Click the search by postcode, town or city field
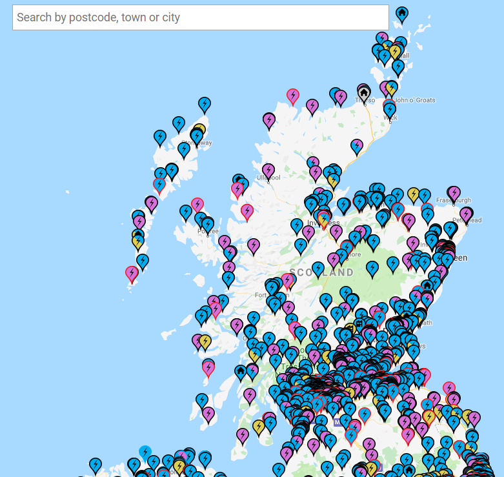 (x=201, y=17)
